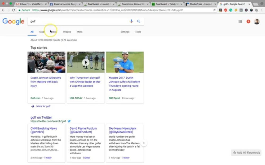The width and height of the screenshot is (265, 165).
Task: Open the Settings dropdown below the search bar
Action: 125,32
